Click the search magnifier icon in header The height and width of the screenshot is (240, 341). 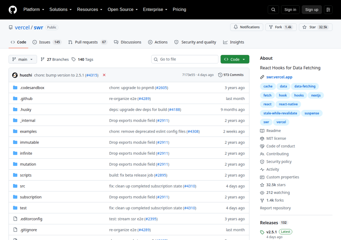(x=273, y=10)
